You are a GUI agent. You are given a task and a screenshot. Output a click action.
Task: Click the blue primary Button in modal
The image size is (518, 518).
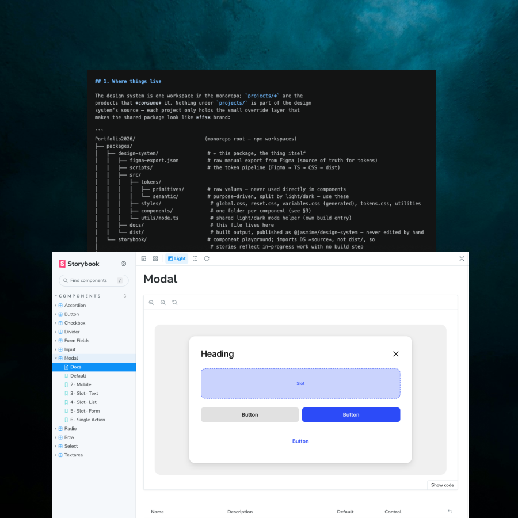click(x=351, y=414)
